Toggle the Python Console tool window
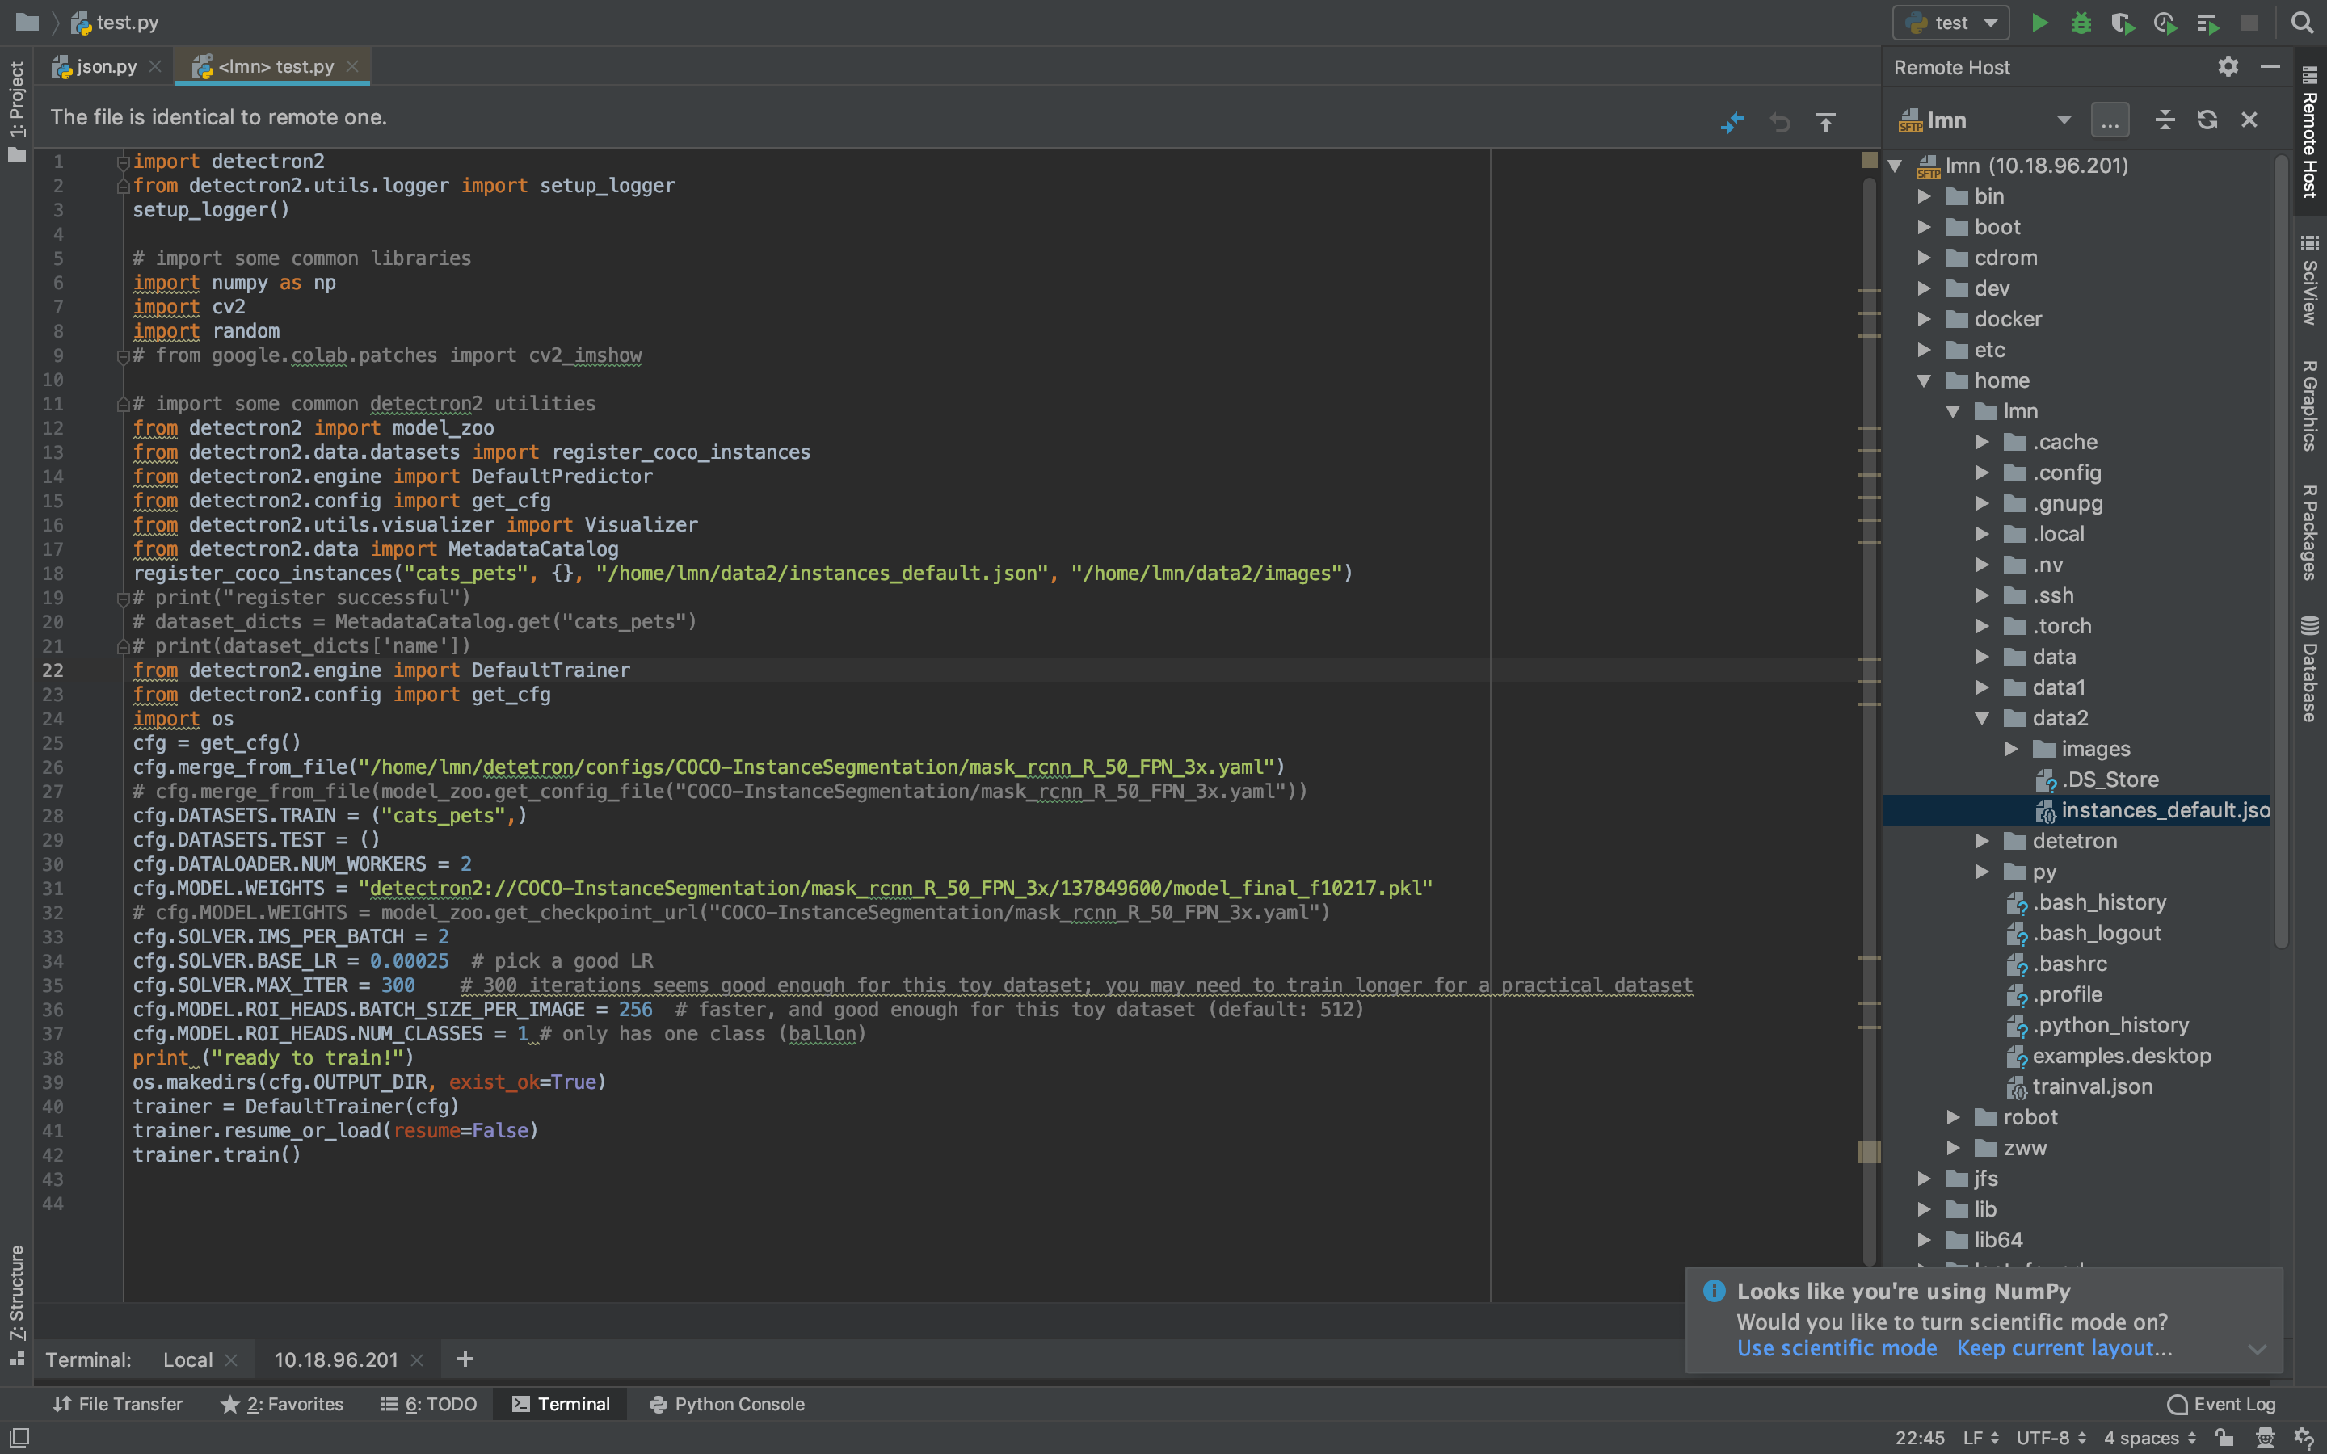 [x=726, y=1404]
